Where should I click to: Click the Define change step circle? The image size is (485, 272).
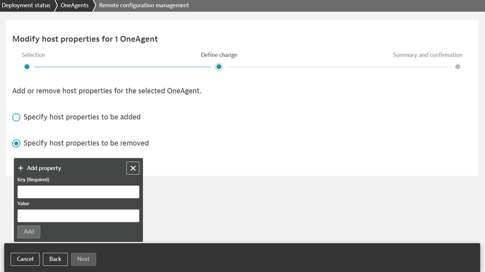tap(219, 67)
